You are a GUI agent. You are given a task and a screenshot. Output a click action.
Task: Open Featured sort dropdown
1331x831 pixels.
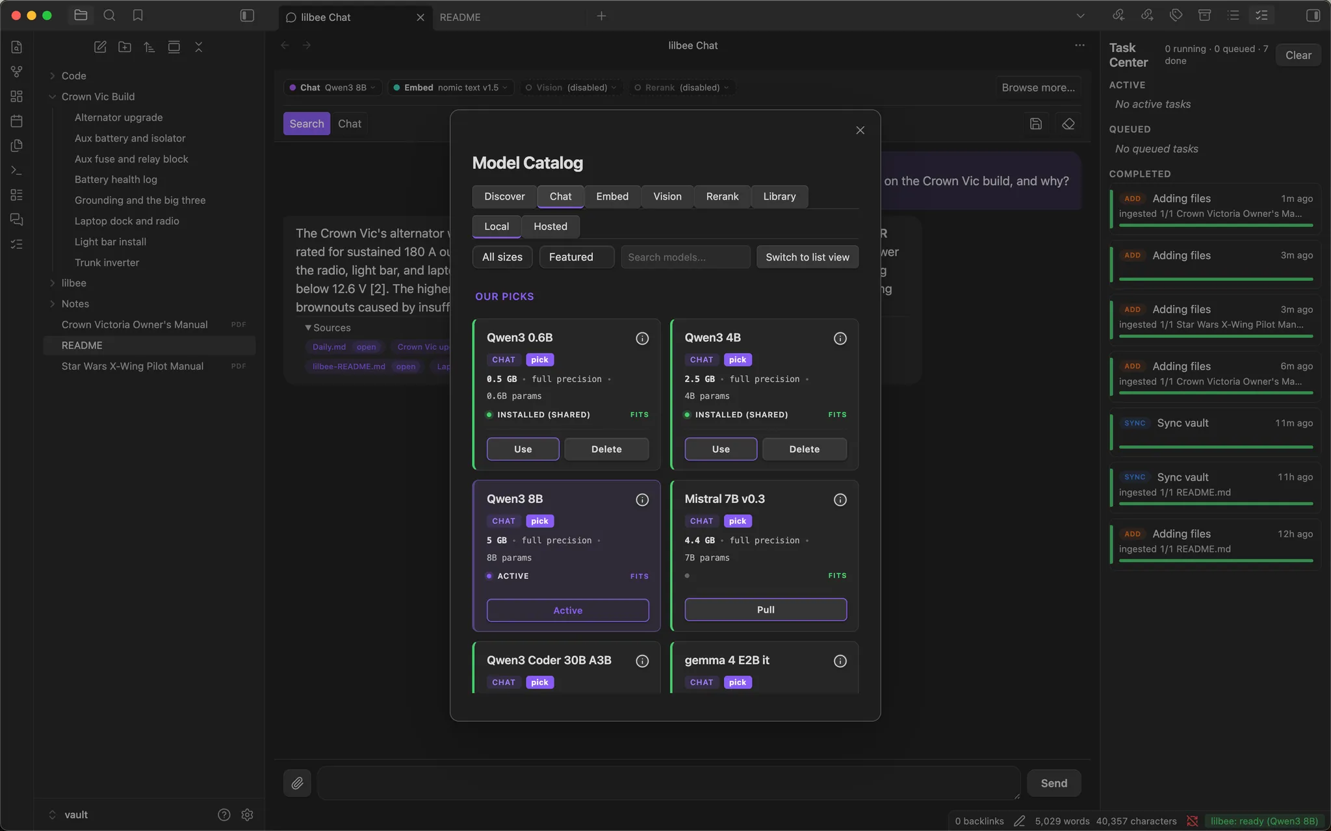(577, 257)
